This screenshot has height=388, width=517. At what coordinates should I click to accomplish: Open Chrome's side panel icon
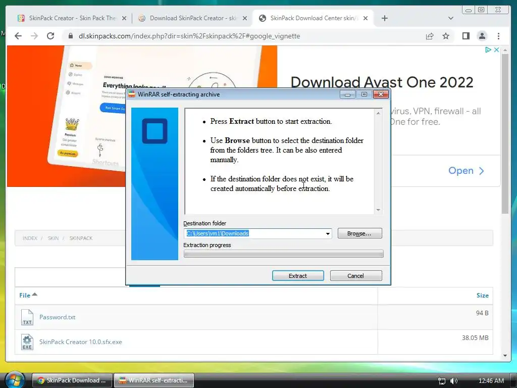pyautogui.click(x=466, y=36)
